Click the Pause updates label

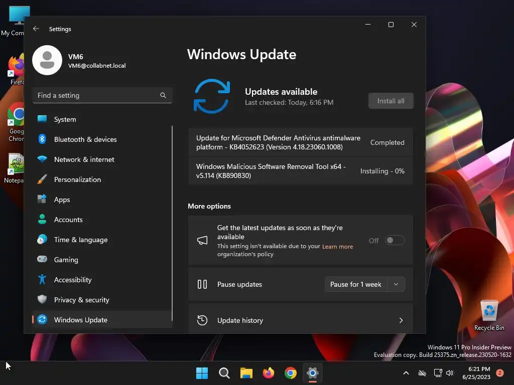[239, 284]
